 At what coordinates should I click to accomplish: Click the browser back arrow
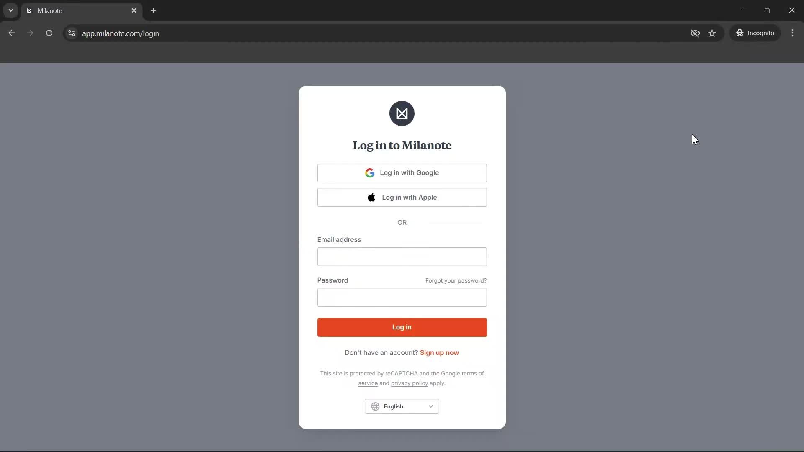pyautogui.click(x=12, y=33)
